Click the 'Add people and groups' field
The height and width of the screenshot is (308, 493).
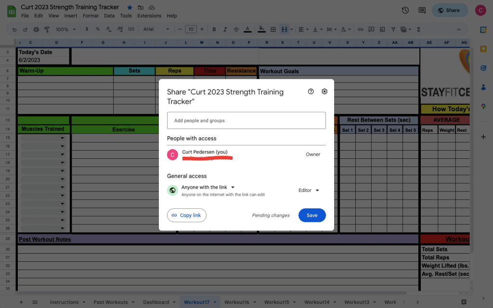(x=246, y=120)
